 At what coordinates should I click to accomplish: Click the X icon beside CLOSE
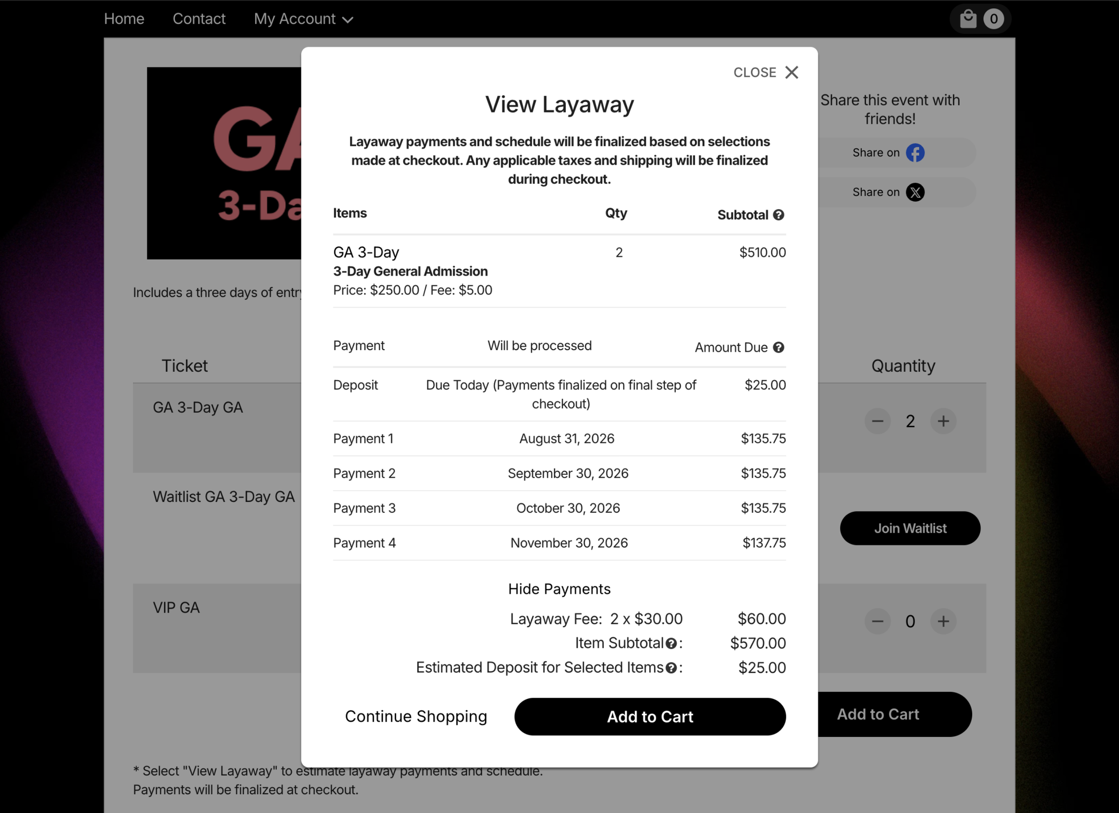[791, 72]
